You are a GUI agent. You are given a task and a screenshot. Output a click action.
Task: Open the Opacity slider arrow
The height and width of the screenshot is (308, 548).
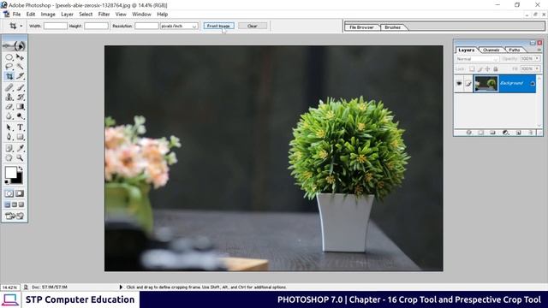537,59
